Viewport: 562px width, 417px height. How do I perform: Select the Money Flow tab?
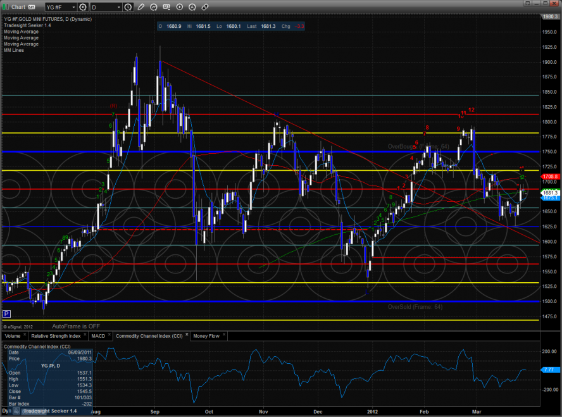(x=206, y=336)
